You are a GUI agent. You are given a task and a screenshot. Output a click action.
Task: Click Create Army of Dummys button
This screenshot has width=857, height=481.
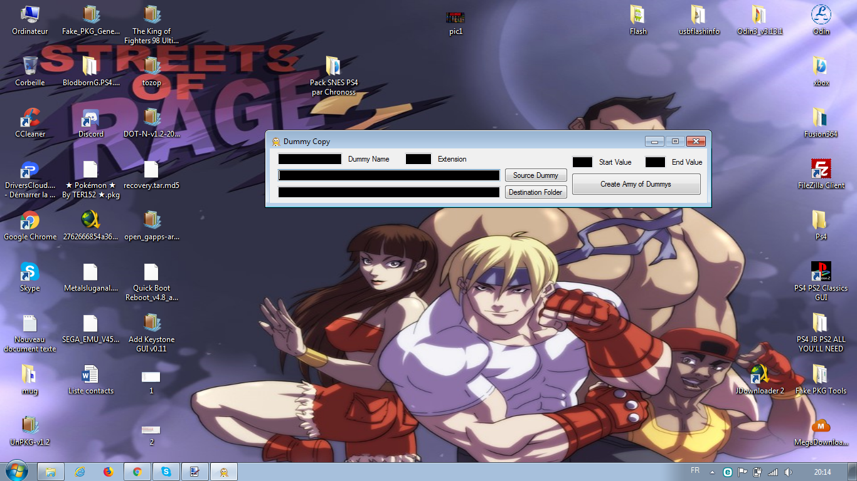click(x=636, y=184)
